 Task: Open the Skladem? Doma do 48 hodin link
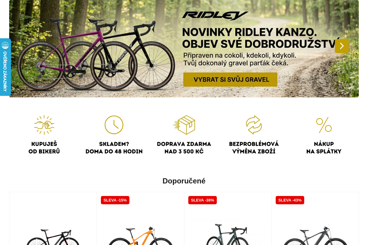114,148
